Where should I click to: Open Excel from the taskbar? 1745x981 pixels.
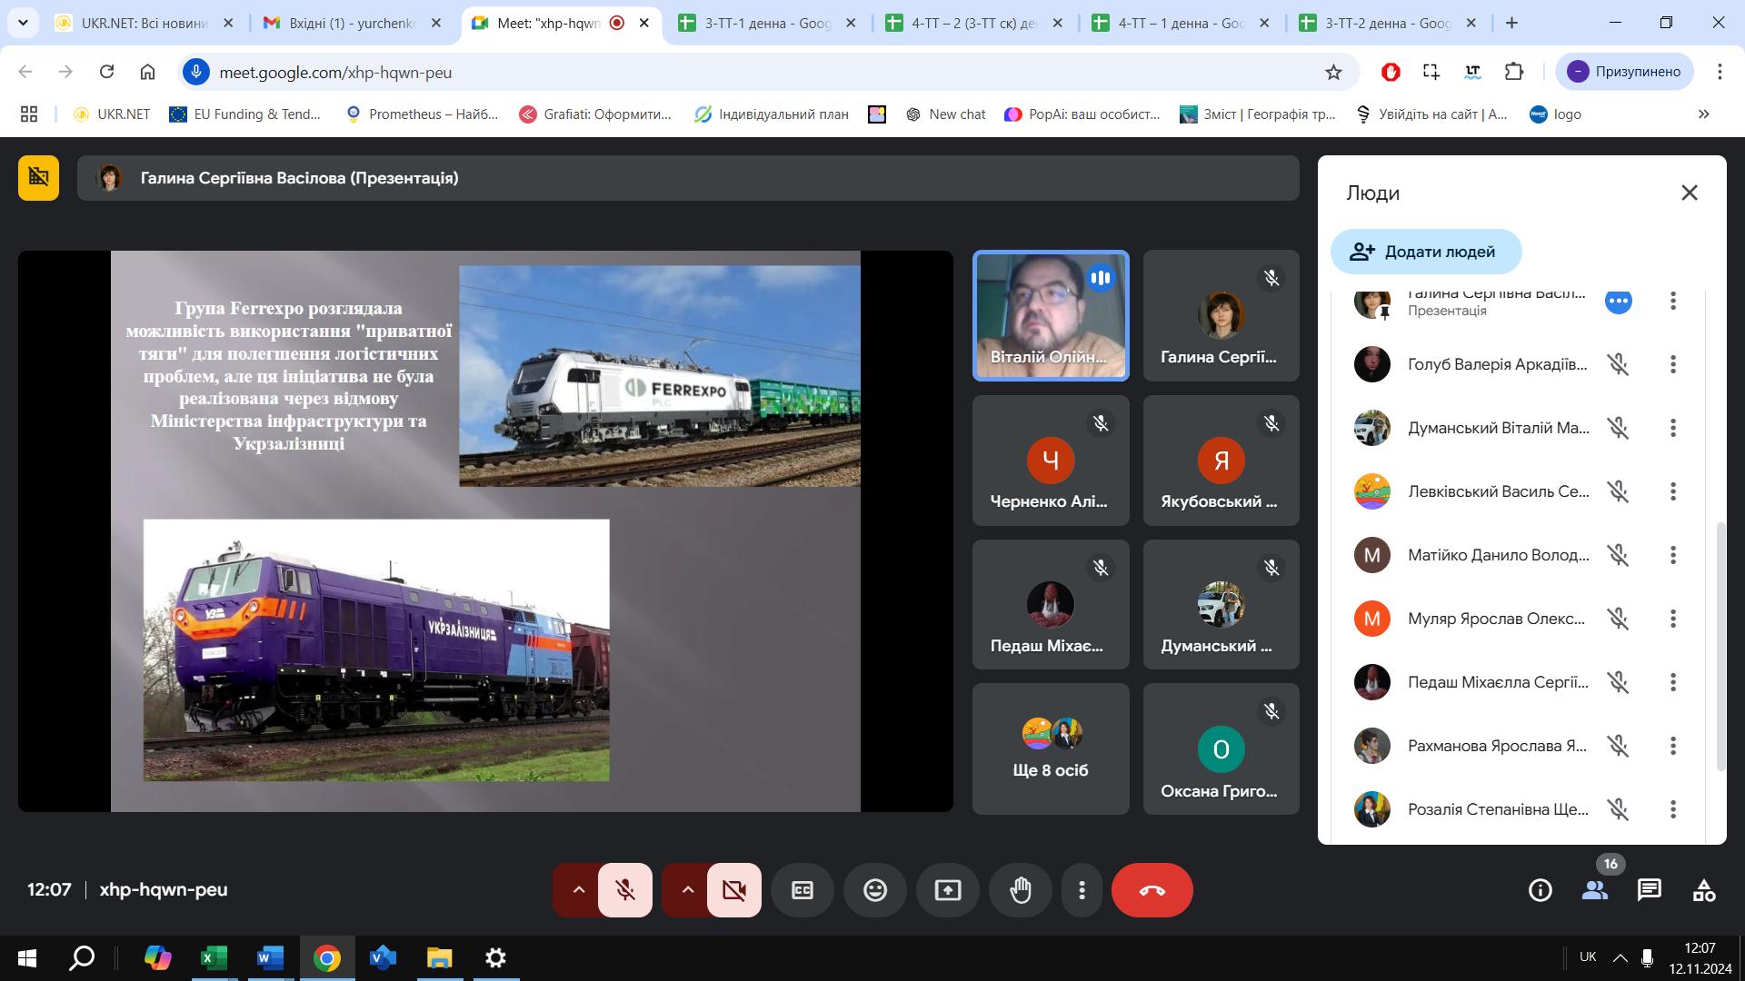214,957
